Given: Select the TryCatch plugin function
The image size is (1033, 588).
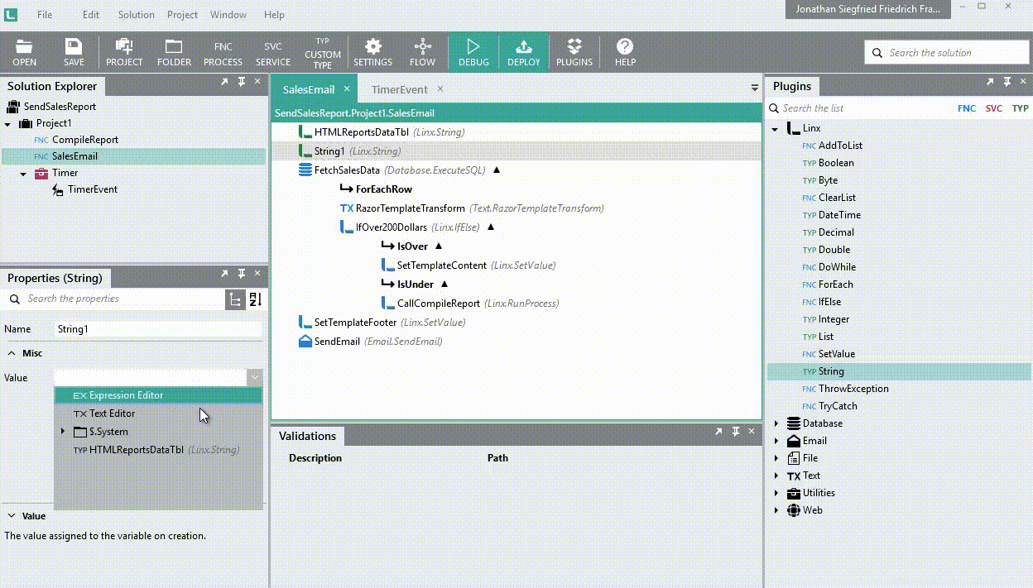Looking at the screenshot, I should (838, 406).
